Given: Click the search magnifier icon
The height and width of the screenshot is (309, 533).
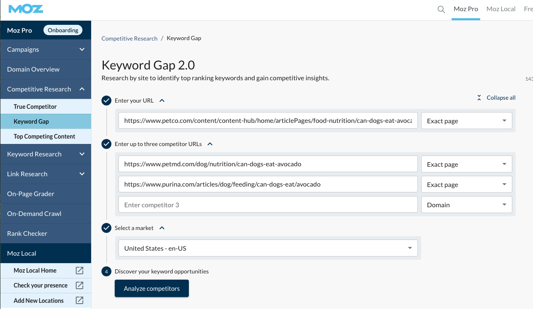Looking at the screenshot, I should click(441, 9).
